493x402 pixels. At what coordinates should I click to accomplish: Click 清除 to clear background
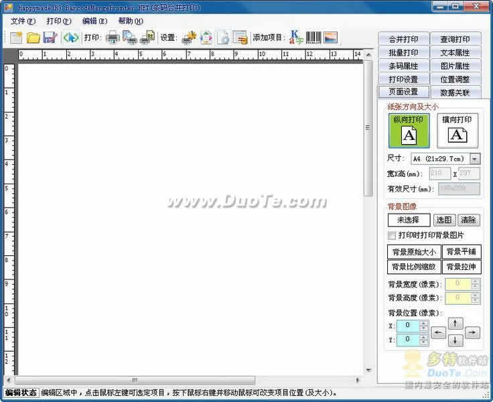click(x=469, y=220)
